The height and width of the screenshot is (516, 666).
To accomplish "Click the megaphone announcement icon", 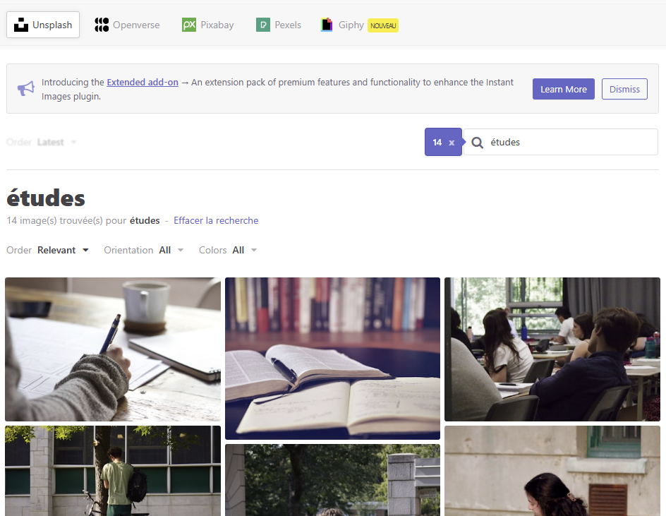I will coord(26,88).
